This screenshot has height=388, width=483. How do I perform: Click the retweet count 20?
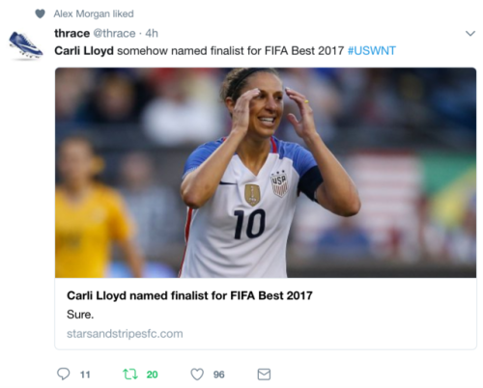pos(152,374)
